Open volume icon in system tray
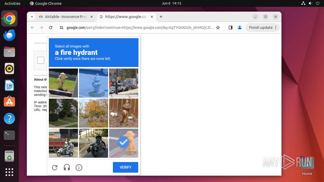Viewport: 324px width, 182px height. (310, 3)
